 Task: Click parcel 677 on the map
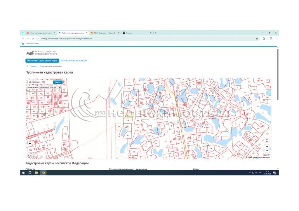pos(128,136)
